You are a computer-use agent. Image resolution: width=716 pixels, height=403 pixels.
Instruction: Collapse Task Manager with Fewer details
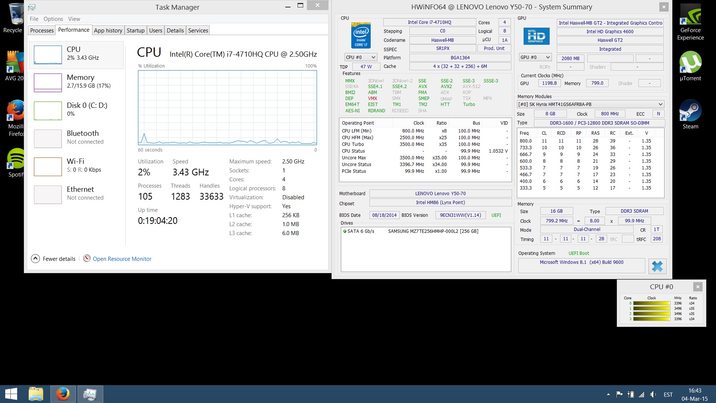pos(53,259)
